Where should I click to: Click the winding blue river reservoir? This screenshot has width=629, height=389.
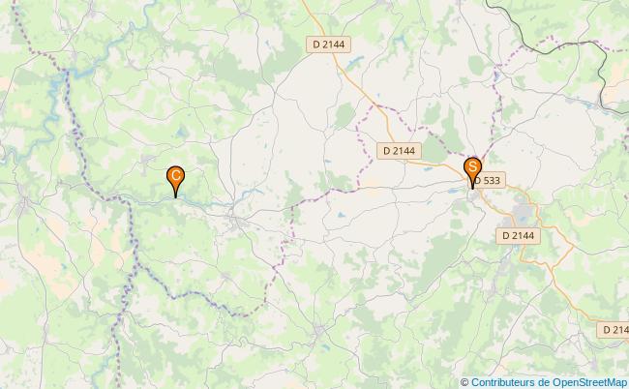pyautogui.click(x=54, y=92)
